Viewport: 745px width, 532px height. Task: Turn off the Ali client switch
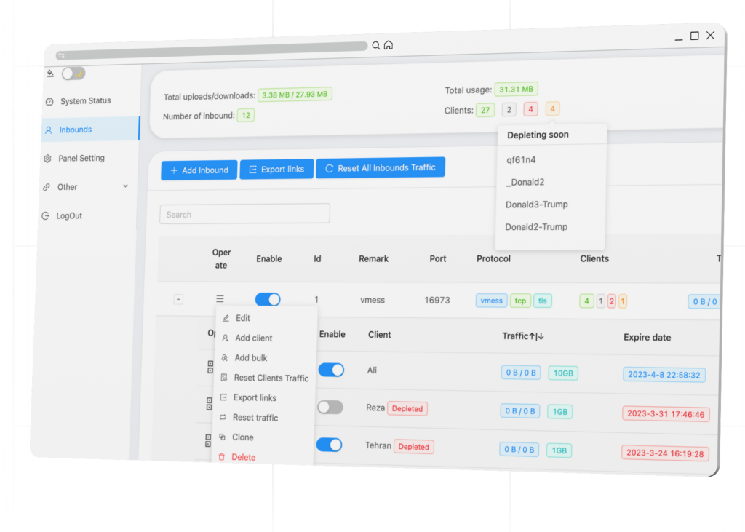[331, 370]
